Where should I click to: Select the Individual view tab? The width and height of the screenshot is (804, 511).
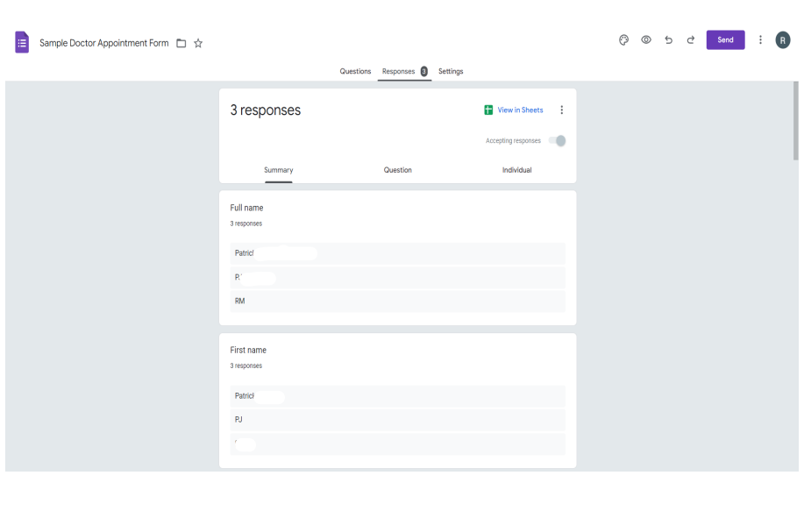point(516,170)
